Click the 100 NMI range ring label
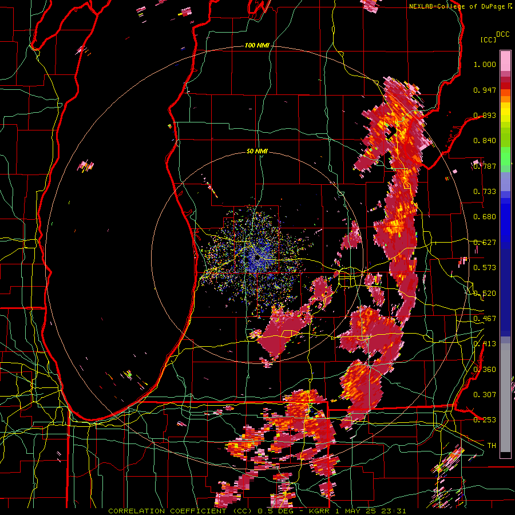515x515 pixels. 257,45
